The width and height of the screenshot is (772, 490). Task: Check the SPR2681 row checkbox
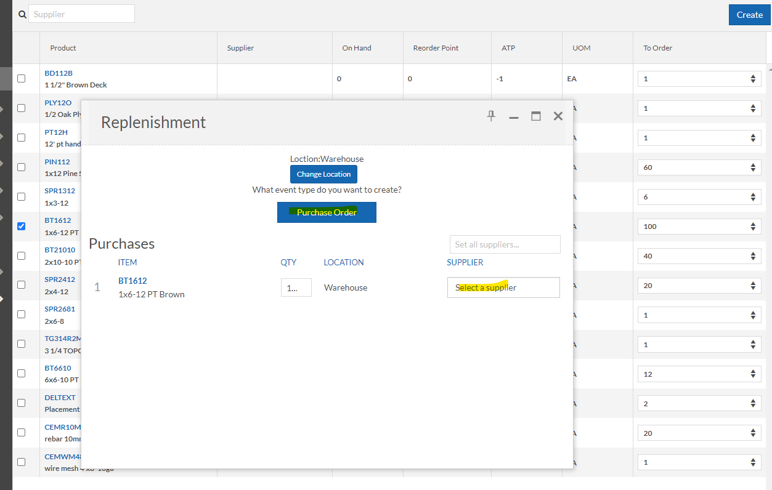22,314
